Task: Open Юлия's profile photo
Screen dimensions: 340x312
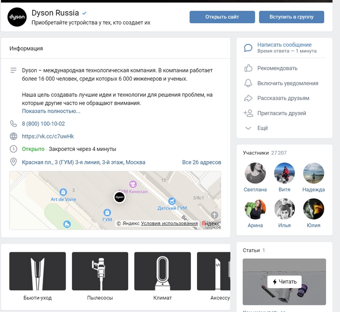Action: pyautogui.click(x=313, y=209)
